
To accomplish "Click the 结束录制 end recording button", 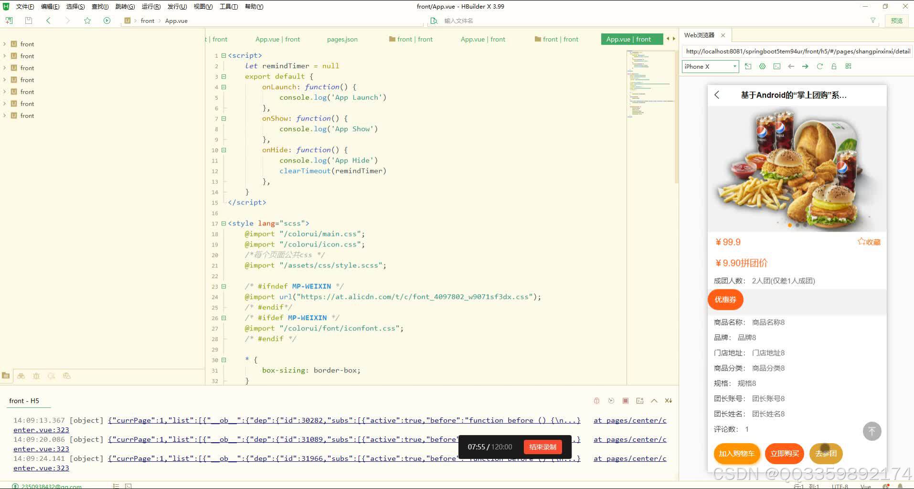I will [542, 447].
